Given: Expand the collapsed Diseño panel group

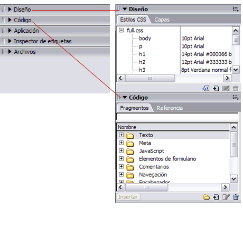Looking at the screenshot, I should tap(10, 10).
